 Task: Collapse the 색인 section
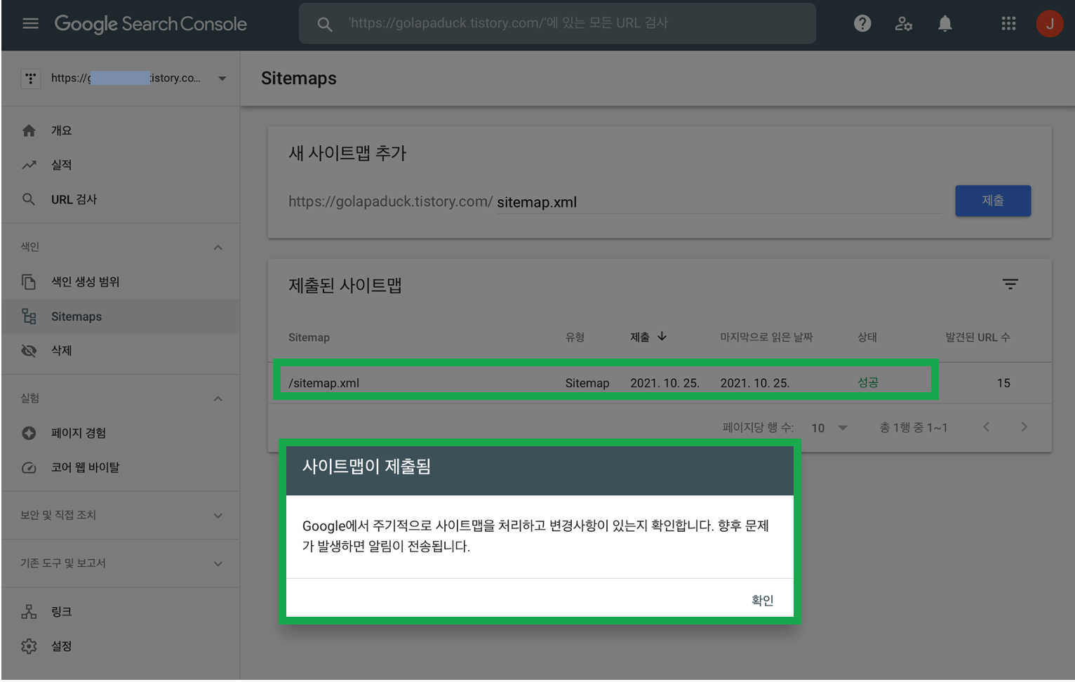[218, 247]
